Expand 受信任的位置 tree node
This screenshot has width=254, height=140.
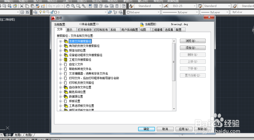(x=60, y=51)
